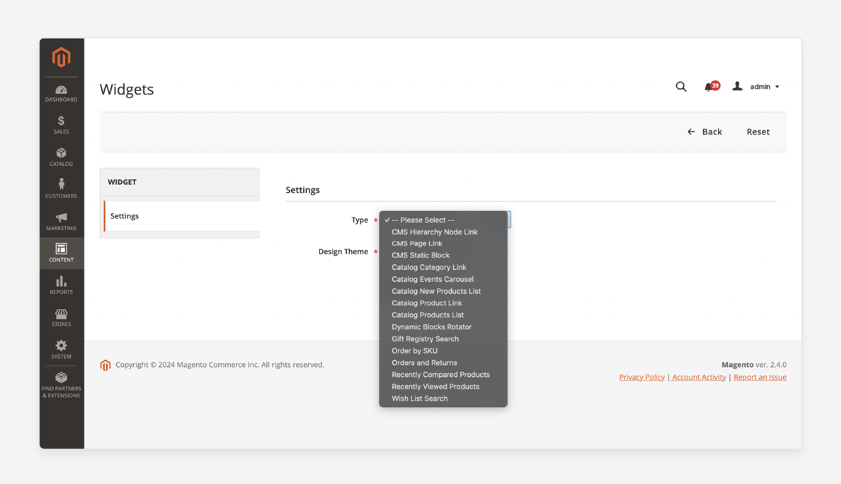This screenshot has width=841, height=484.
Task: Open Find Partners & Extensions
Action: tap(61, 385)
